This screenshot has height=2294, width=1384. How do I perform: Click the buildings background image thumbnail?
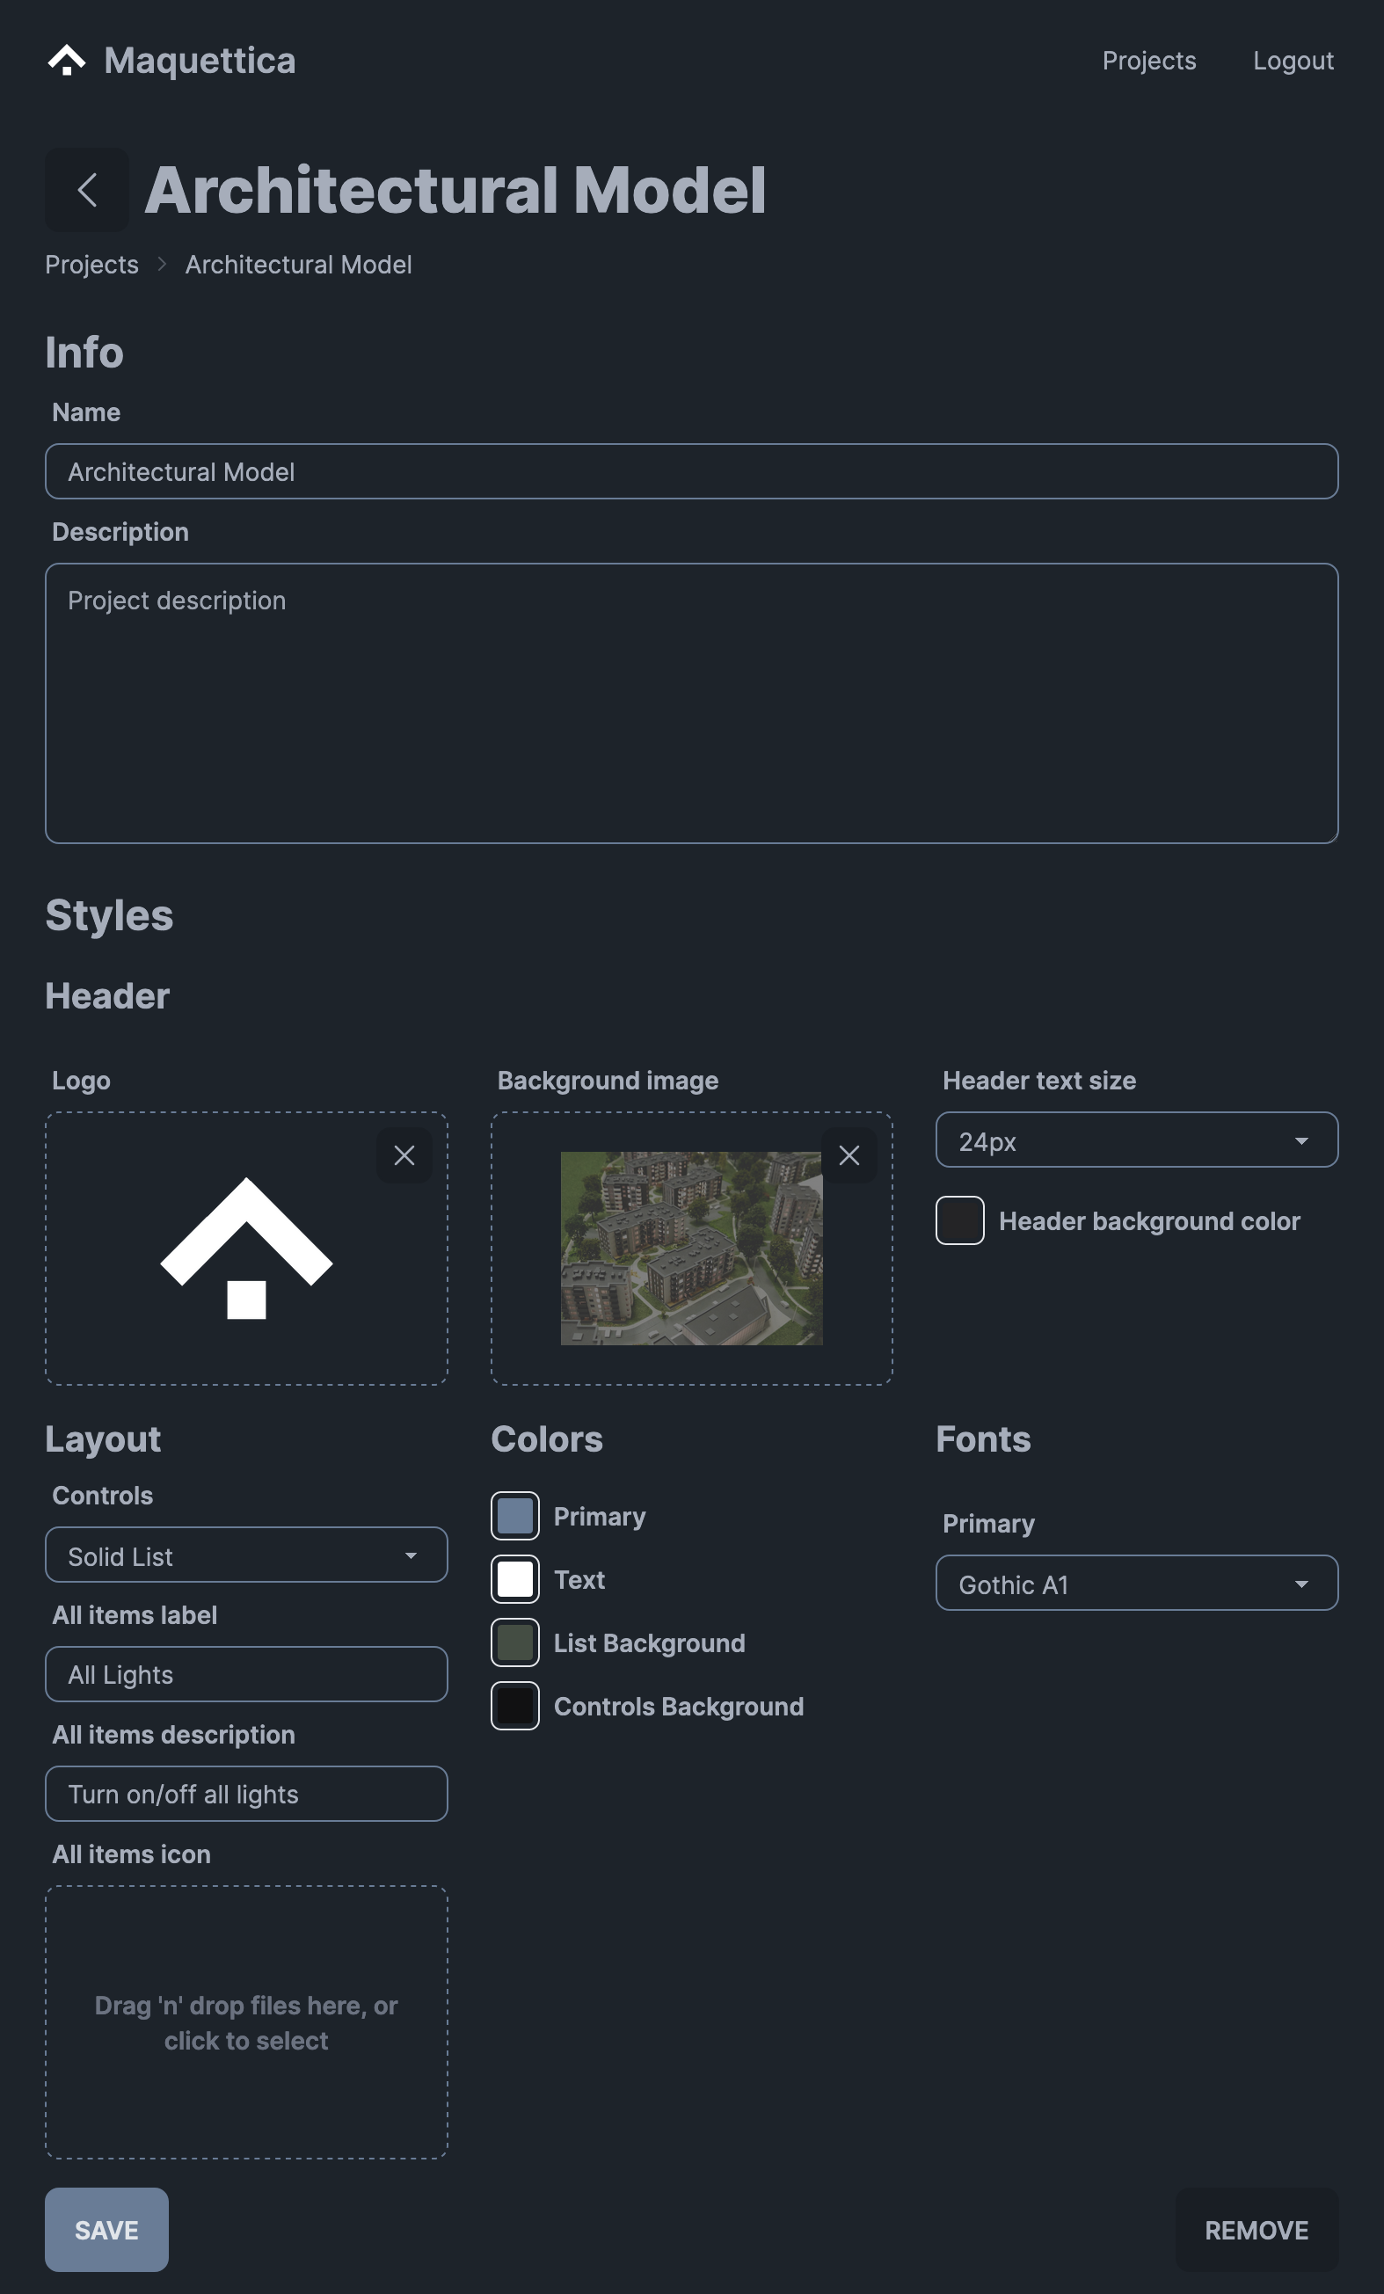click(690, 1249)
